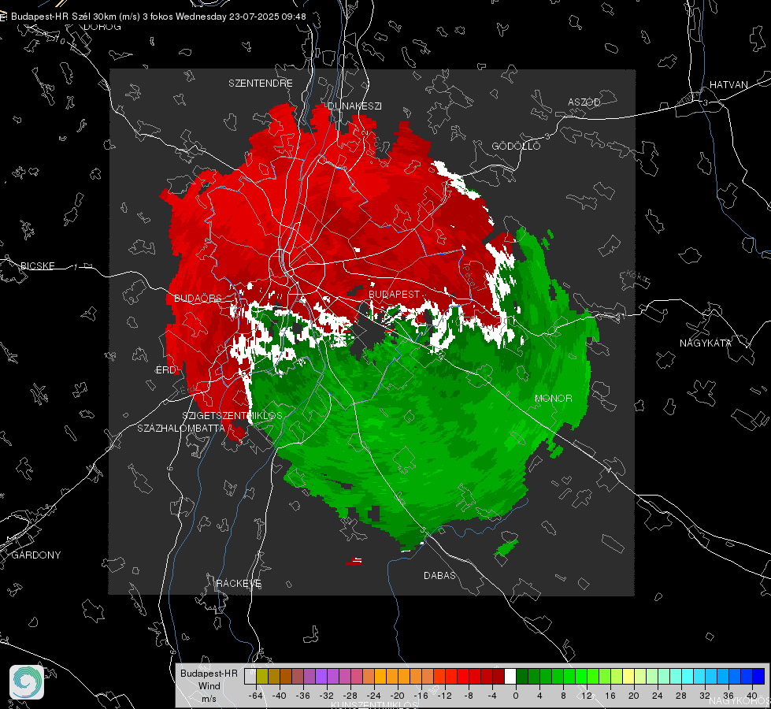Click the 16 legend scale value
771x709 pixels.
click(610, 696)
